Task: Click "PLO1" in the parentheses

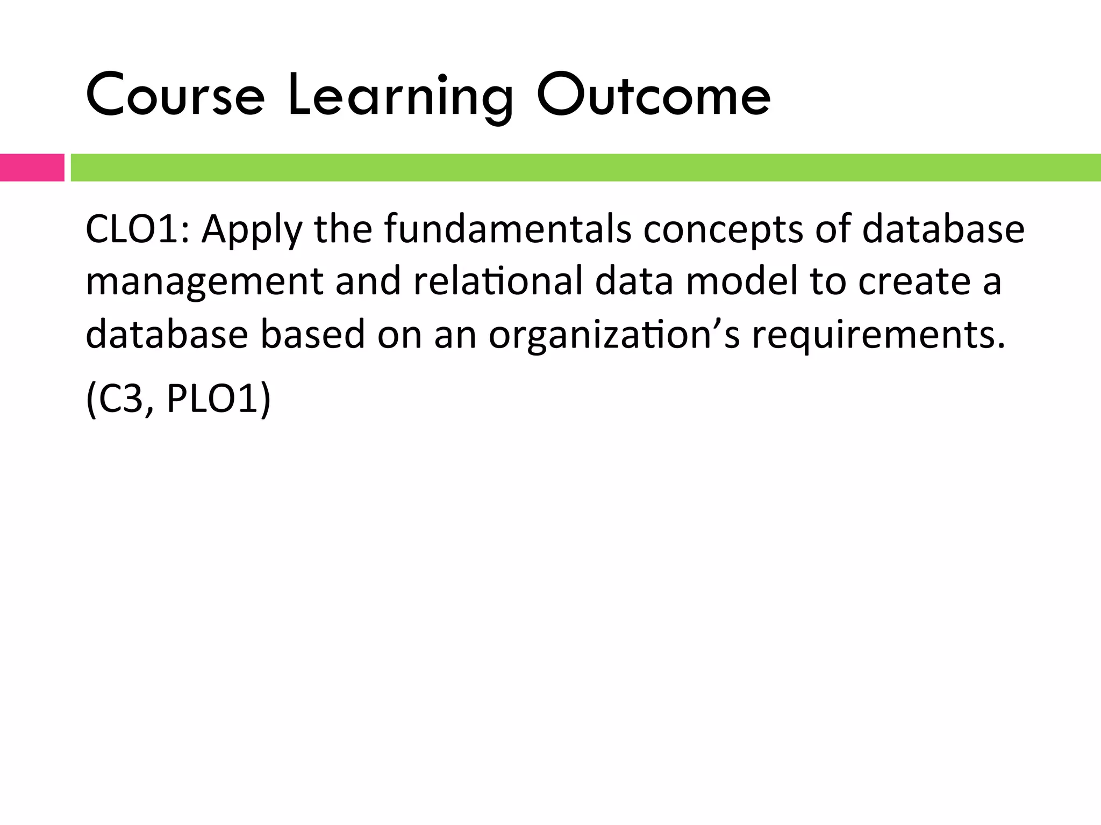Action: point(213,399)
